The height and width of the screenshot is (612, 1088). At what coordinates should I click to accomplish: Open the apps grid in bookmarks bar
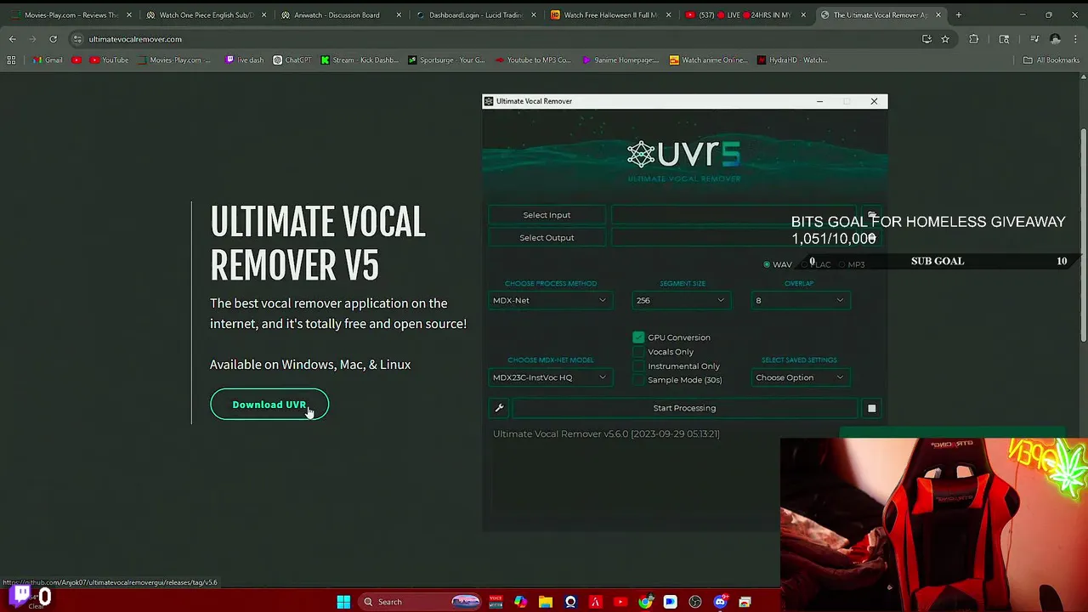click(x=11, y=60)
